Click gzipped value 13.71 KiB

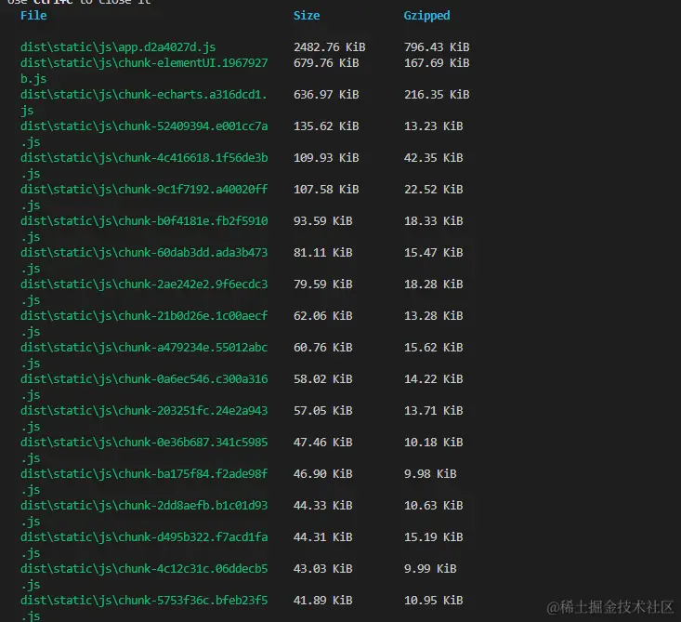[x=434, y=411]
